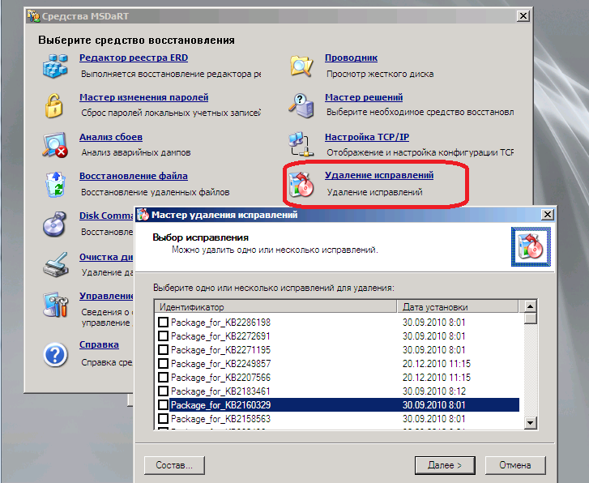Select the Package_for_KB2272691 row text

click(x=220, y=336)
